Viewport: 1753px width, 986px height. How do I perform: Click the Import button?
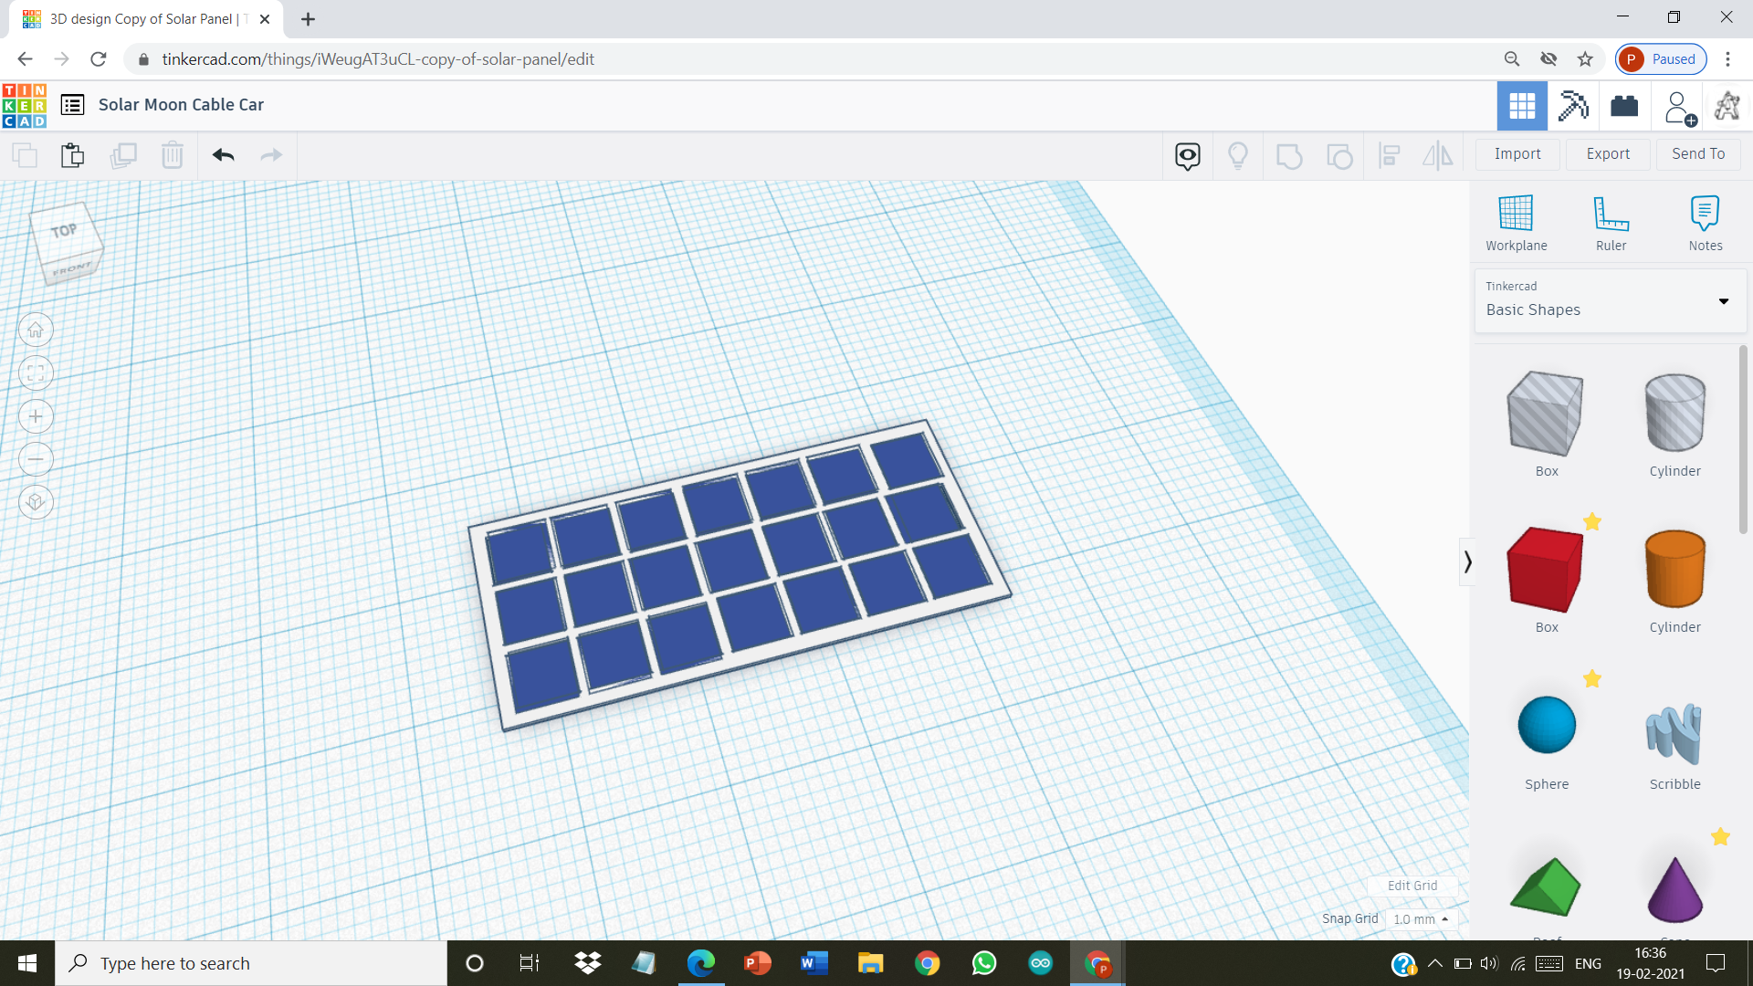click(1517, 152)
